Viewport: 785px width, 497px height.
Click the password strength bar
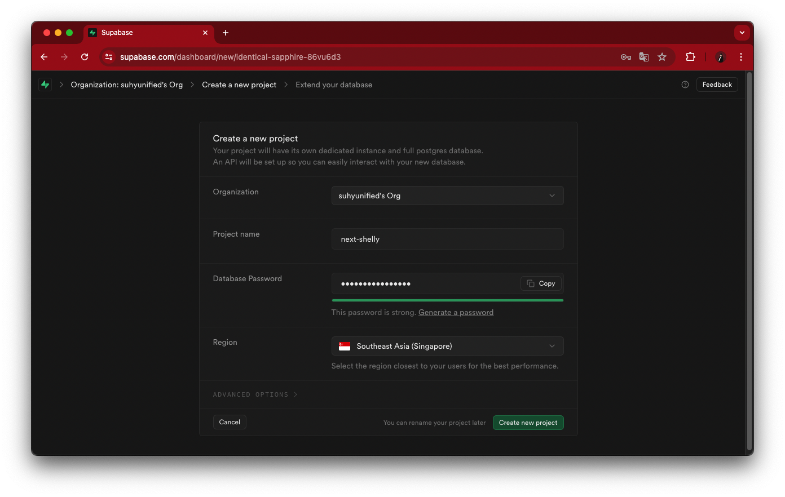(448, 300)
